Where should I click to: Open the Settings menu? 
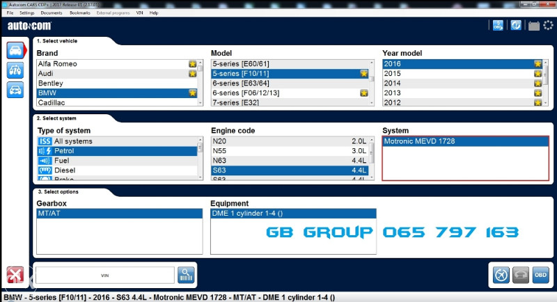27,13
